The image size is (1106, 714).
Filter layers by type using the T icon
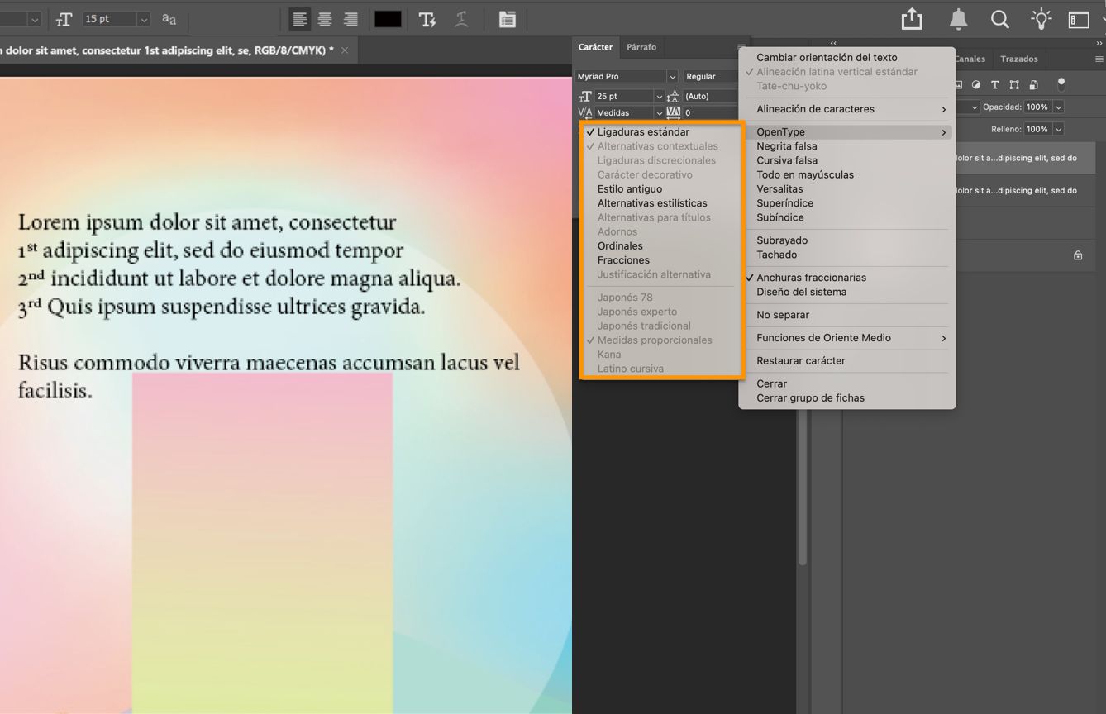(995, 83)
